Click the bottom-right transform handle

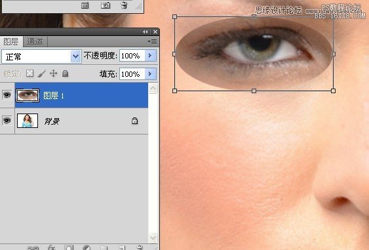[333, 91]
